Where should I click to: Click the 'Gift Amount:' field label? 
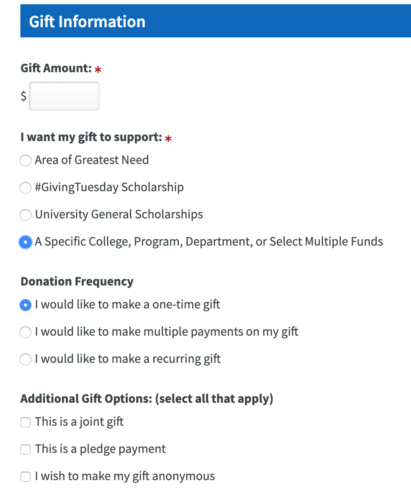[56, 68]
